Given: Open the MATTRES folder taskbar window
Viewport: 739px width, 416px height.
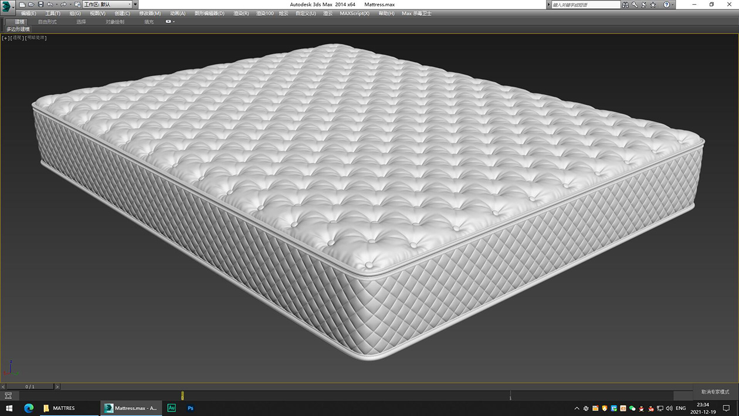Looking at the screenshot, I should coord(69,408).
